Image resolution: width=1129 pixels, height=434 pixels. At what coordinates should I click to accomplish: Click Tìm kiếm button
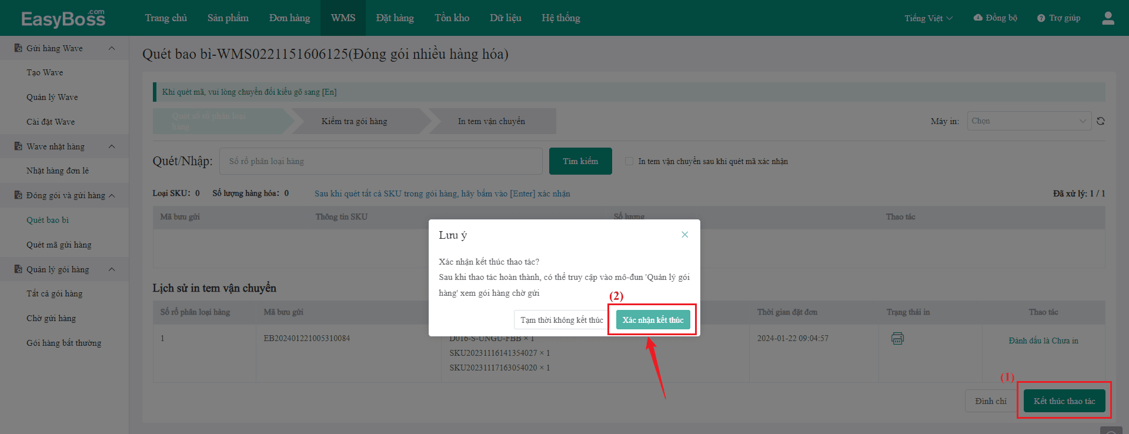coord(580,161)
